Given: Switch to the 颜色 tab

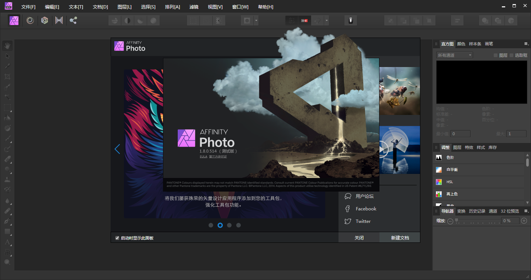Looking at the screenshot, I should pos(461,44).
